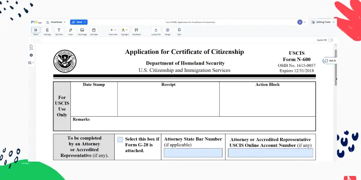Click the USCIS Online Account Number field
361x180 pixels.
point(270,153)
